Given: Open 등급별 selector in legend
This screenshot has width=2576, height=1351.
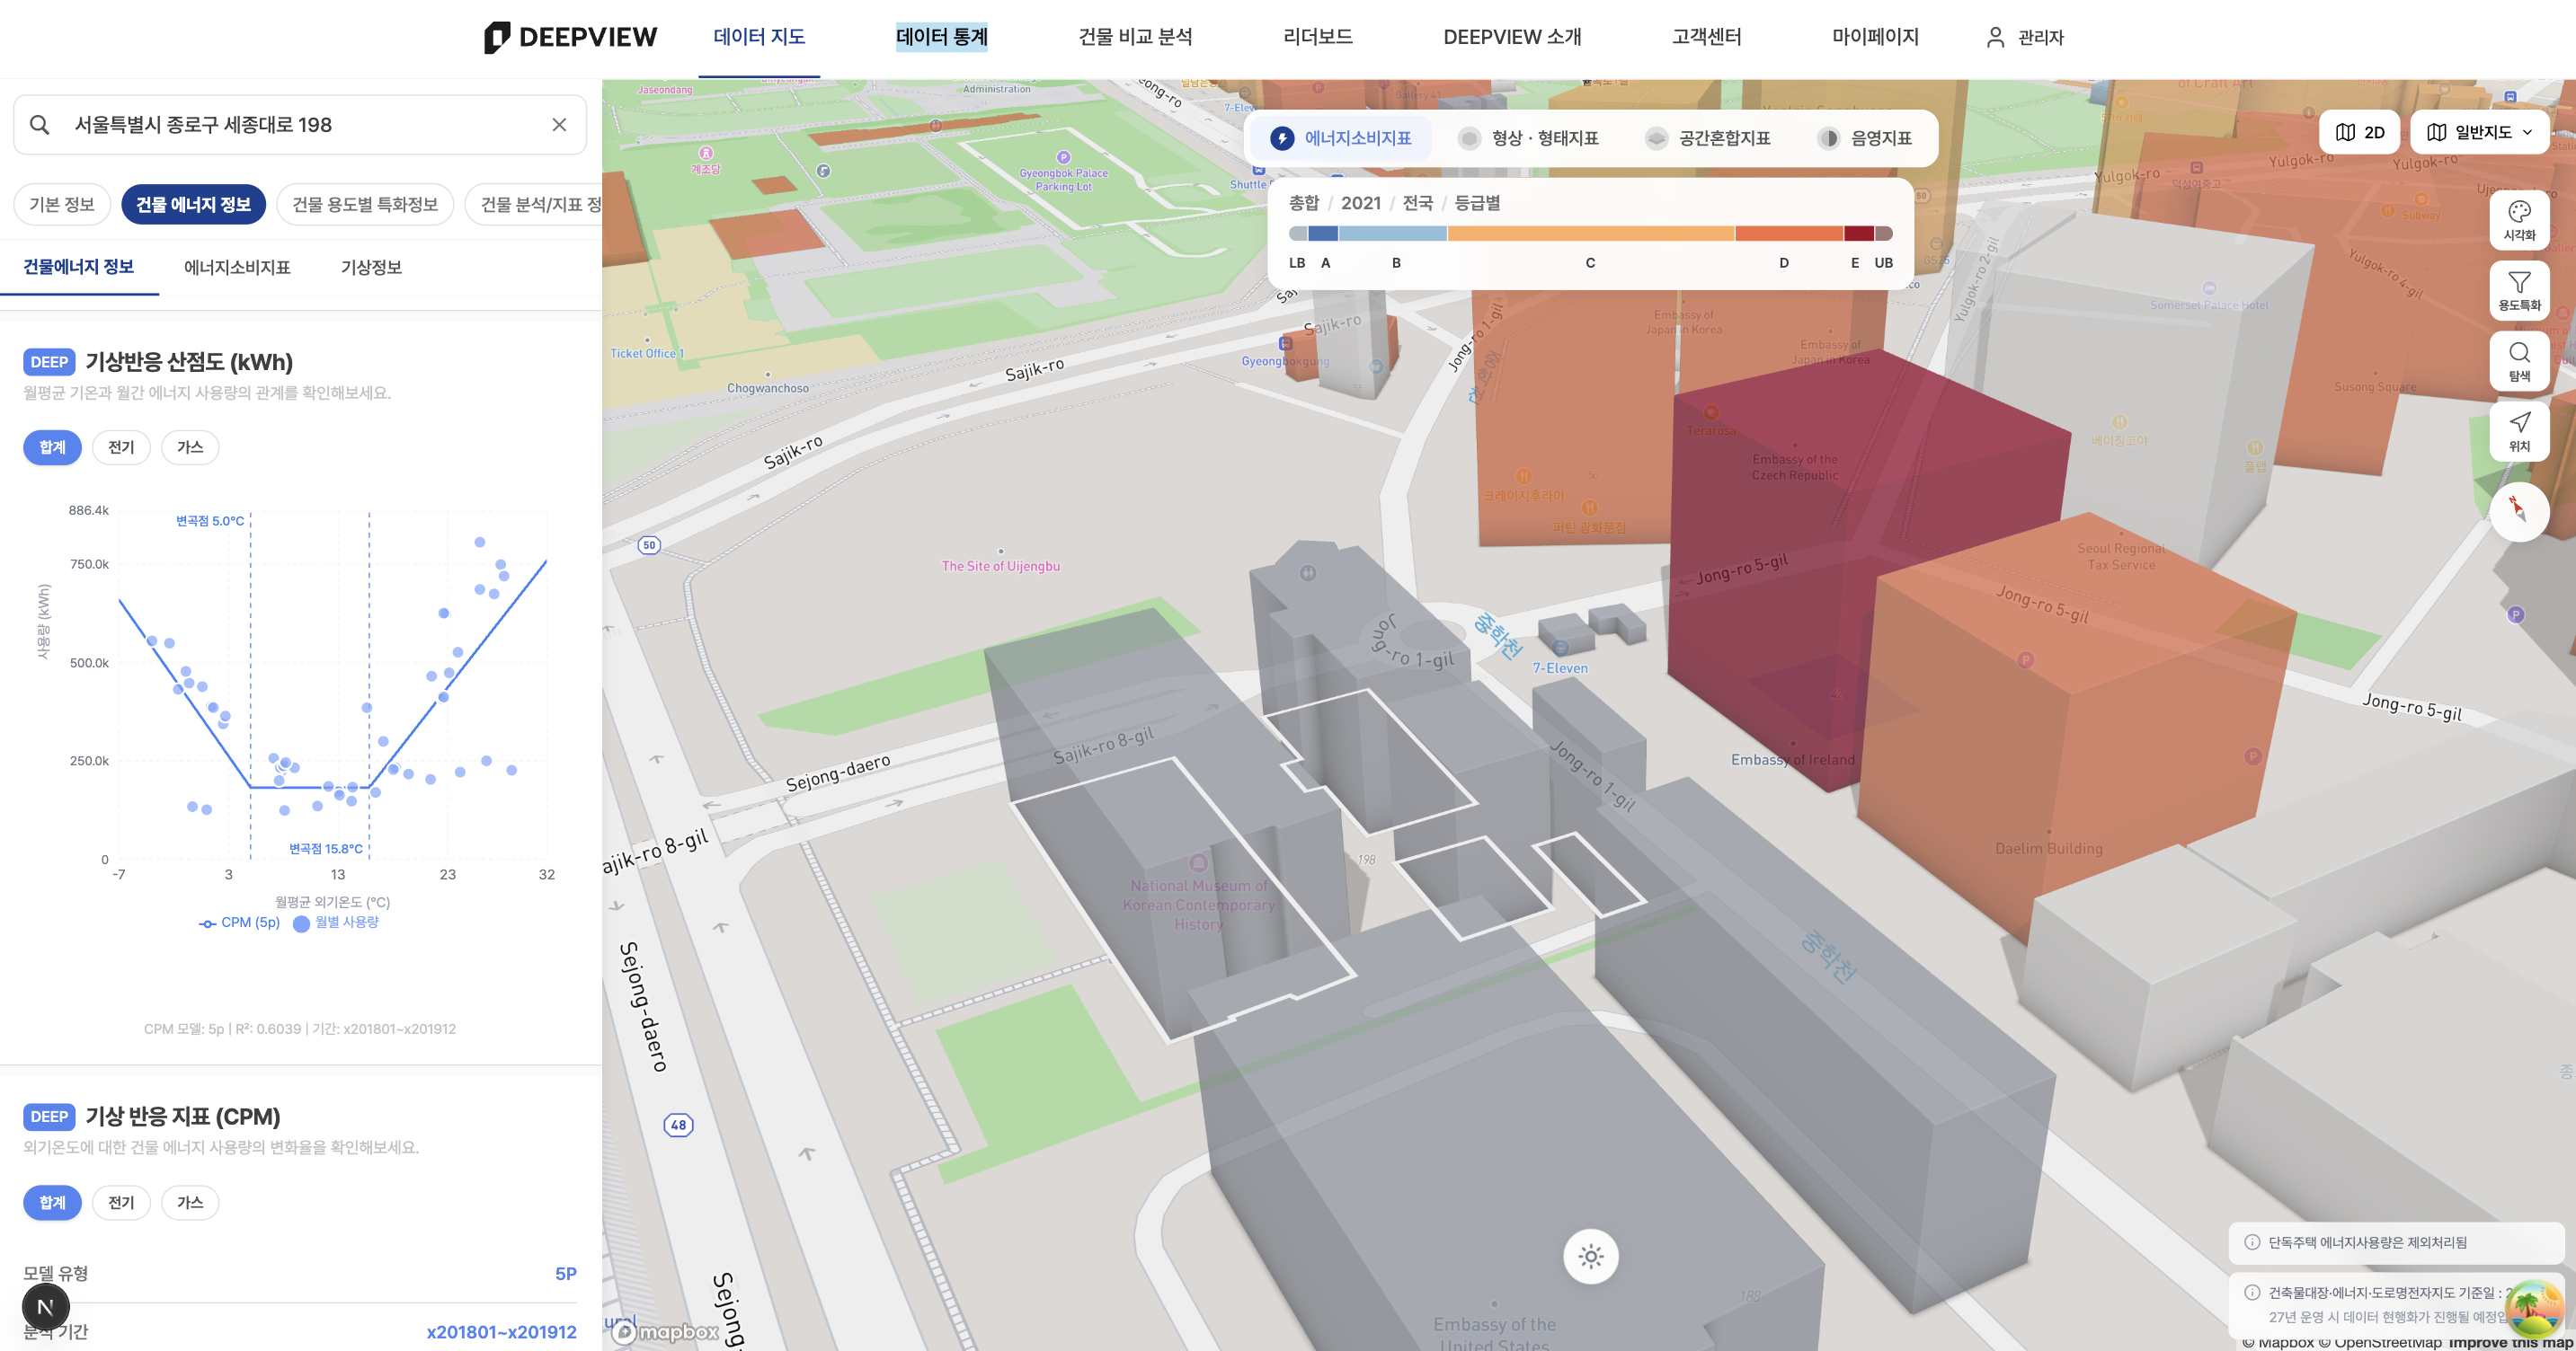Looking at the screenshot, I should coord(1477,203).
